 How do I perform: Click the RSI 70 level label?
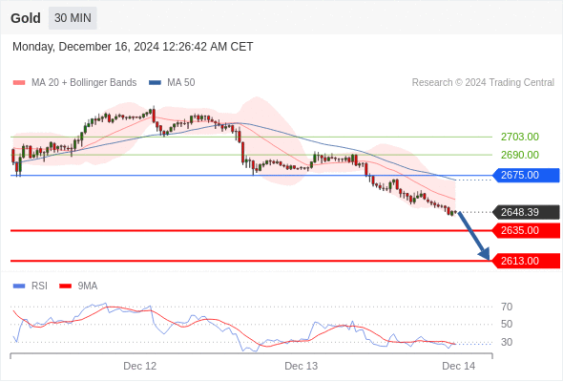507,307
